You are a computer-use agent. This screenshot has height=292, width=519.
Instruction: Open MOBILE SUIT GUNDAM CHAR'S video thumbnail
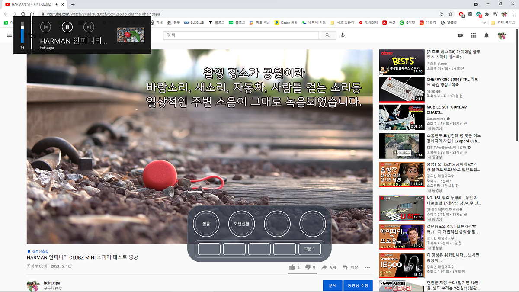click(401, 117)
